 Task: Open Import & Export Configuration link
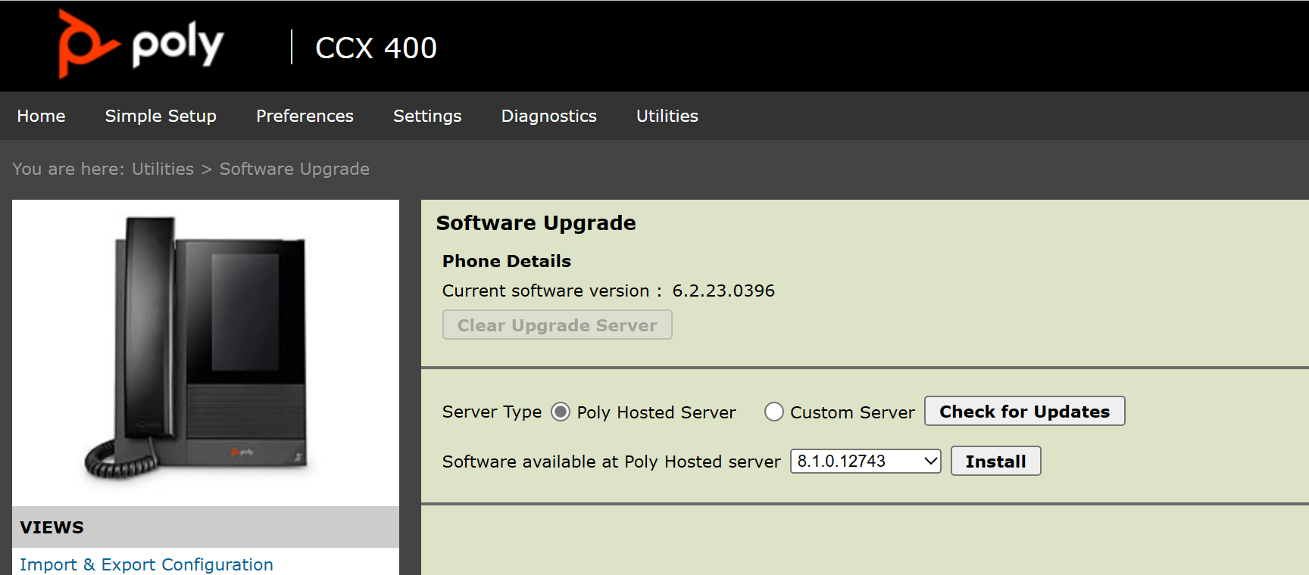(146, 564)
